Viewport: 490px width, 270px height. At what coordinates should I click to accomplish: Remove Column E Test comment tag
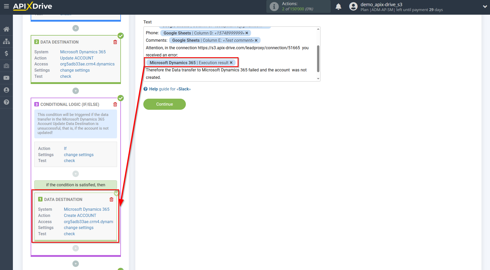click(256, 40)
